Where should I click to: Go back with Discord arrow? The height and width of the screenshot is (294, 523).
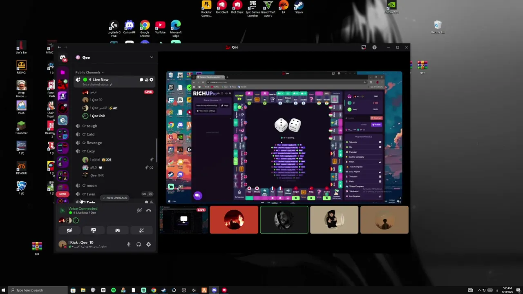coord(59,47)
